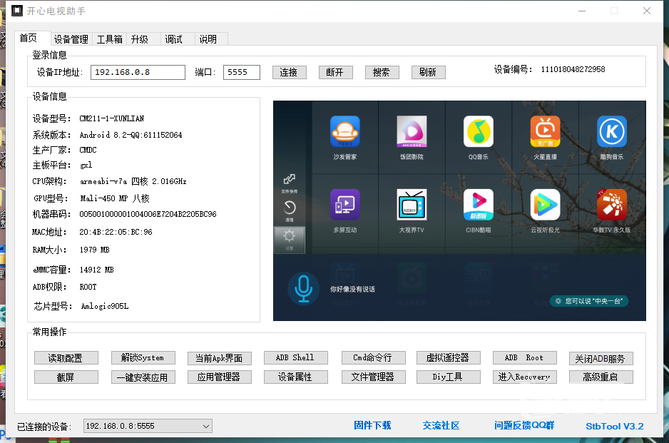Launch ADB Shell

point(295,357)
